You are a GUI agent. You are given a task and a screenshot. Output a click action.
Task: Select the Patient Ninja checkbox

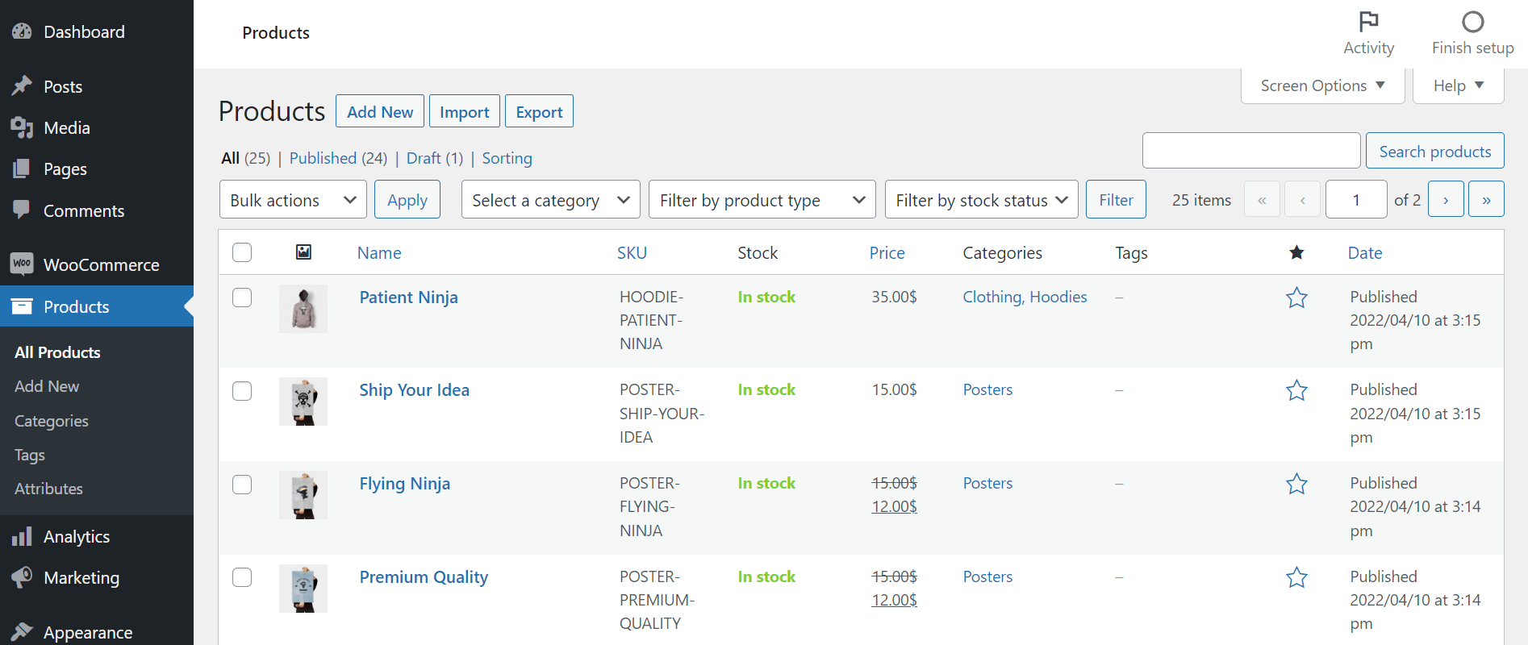coord(242,298)
